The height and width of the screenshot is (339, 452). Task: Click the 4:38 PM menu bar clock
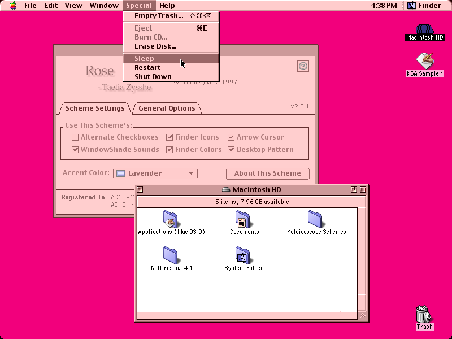coord(384,6)
